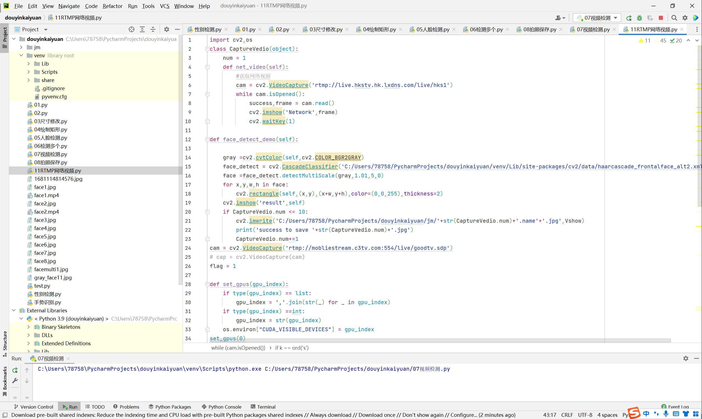Viewport: 702px width, 419px height.
Task: Fold the class CaptureVedio code block
Action: (x=208, y=49)
